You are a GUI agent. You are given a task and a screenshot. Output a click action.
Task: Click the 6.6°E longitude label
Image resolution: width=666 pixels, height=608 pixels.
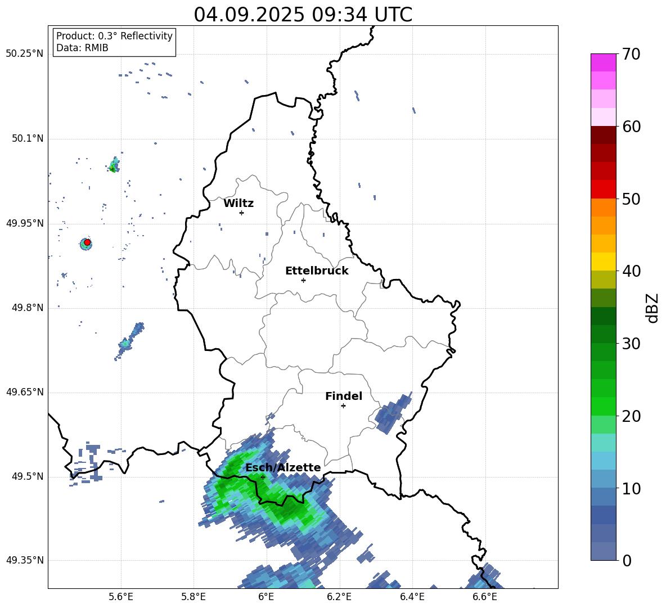pos(485,597)
